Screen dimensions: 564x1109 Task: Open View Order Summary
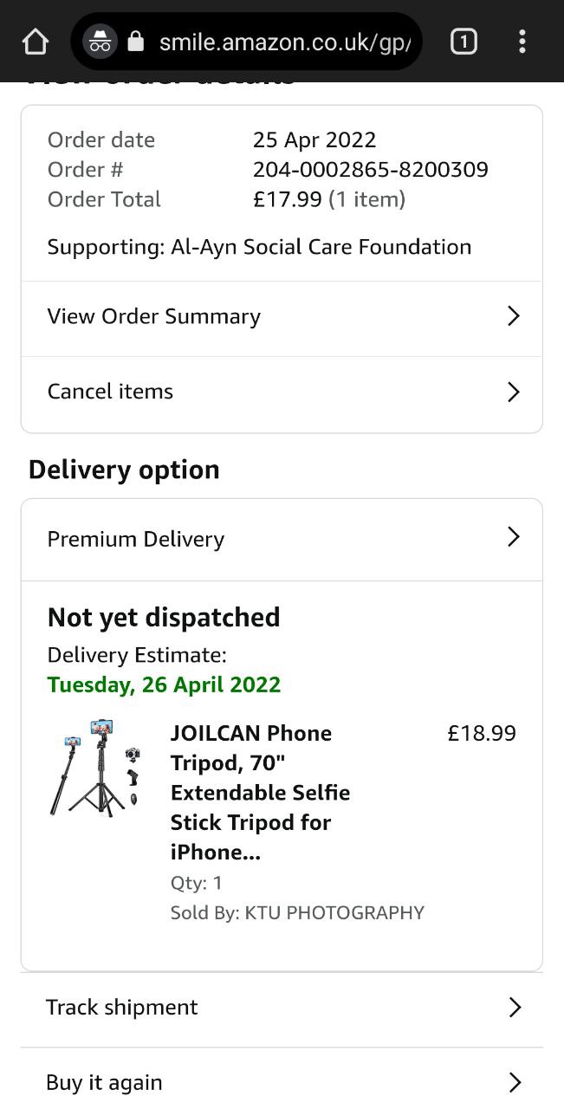tap(154, 317)
